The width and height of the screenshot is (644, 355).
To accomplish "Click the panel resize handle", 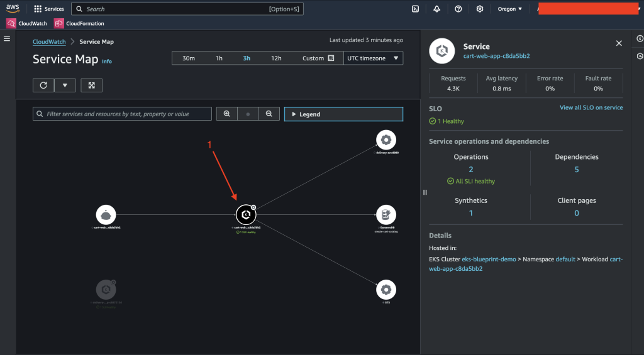I will coord(425,192).
